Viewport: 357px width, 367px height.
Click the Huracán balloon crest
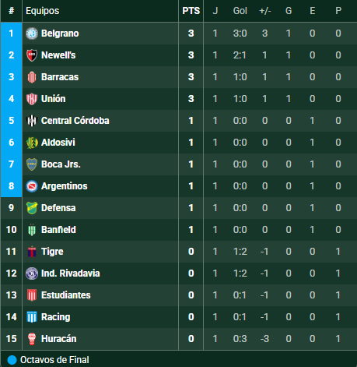pos(32,339)
